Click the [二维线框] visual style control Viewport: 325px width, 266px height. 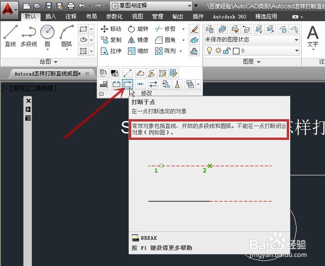42,88
